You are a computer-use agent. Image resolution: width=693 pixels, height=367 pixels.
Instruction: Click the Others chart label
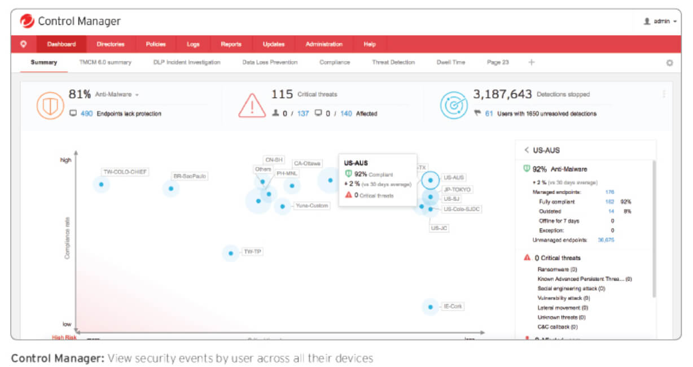click(263, 169)
